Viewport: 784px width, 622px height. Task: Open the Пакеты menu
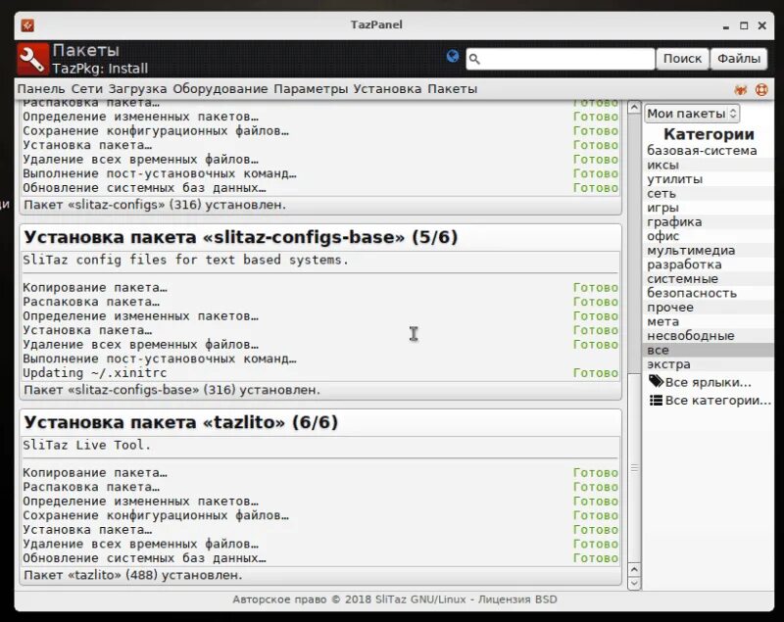[x=453, y=89]
